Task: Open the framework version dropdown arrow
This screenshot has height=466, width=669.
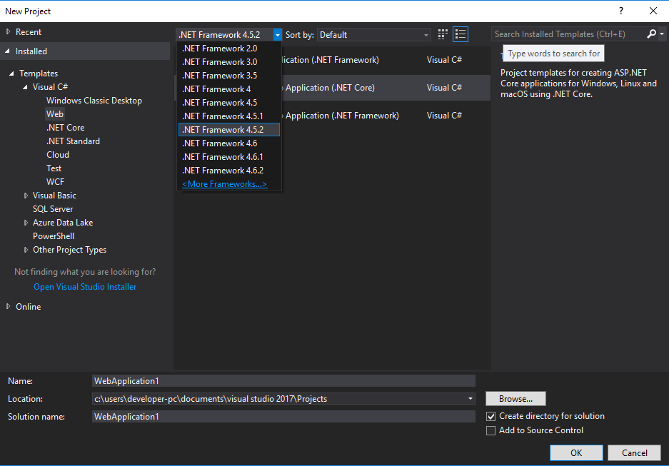Action: [277, 35]
